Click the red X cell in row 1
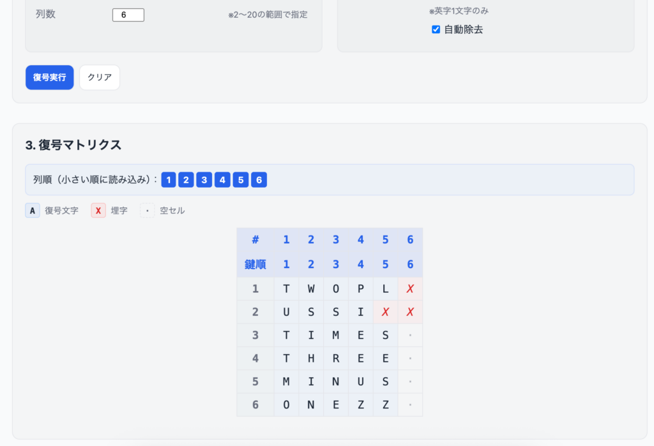This screenshot has height=446, width=654. coord(410,289)
